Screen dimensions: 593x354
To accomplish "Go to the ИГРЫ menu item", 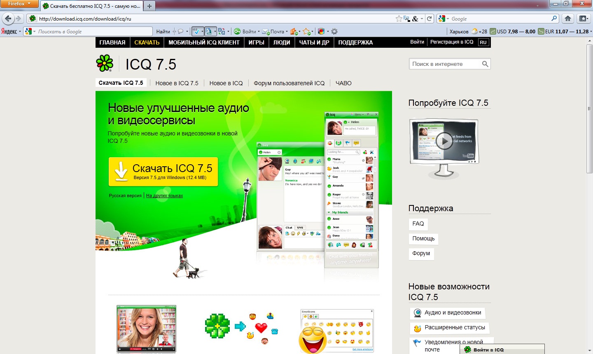I will pos(256,42).
